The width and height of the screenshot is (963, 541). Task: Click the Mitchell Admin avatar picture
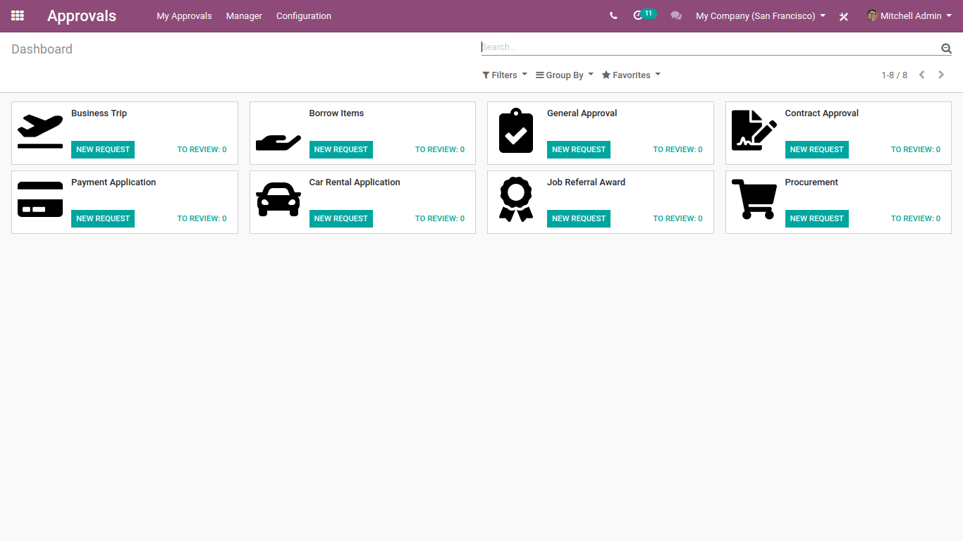click(x=872, y=15)
